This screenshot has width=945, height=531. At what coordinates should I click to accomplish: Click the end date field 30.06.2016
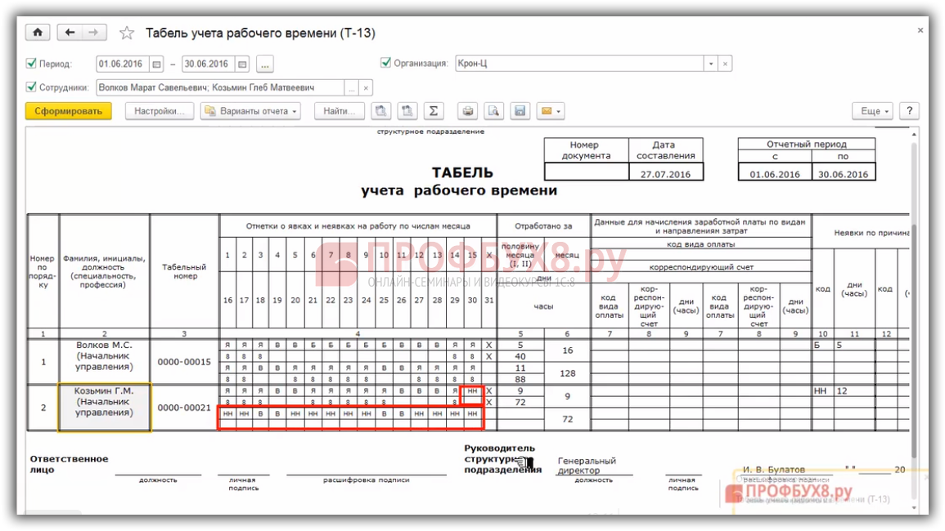point(208,64)
